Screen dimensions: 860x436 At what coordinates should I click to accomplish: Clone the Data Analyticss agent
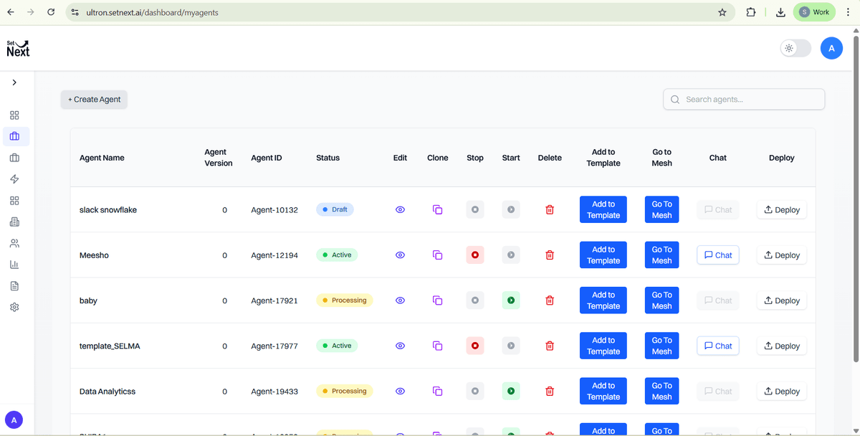coord(437,392)
